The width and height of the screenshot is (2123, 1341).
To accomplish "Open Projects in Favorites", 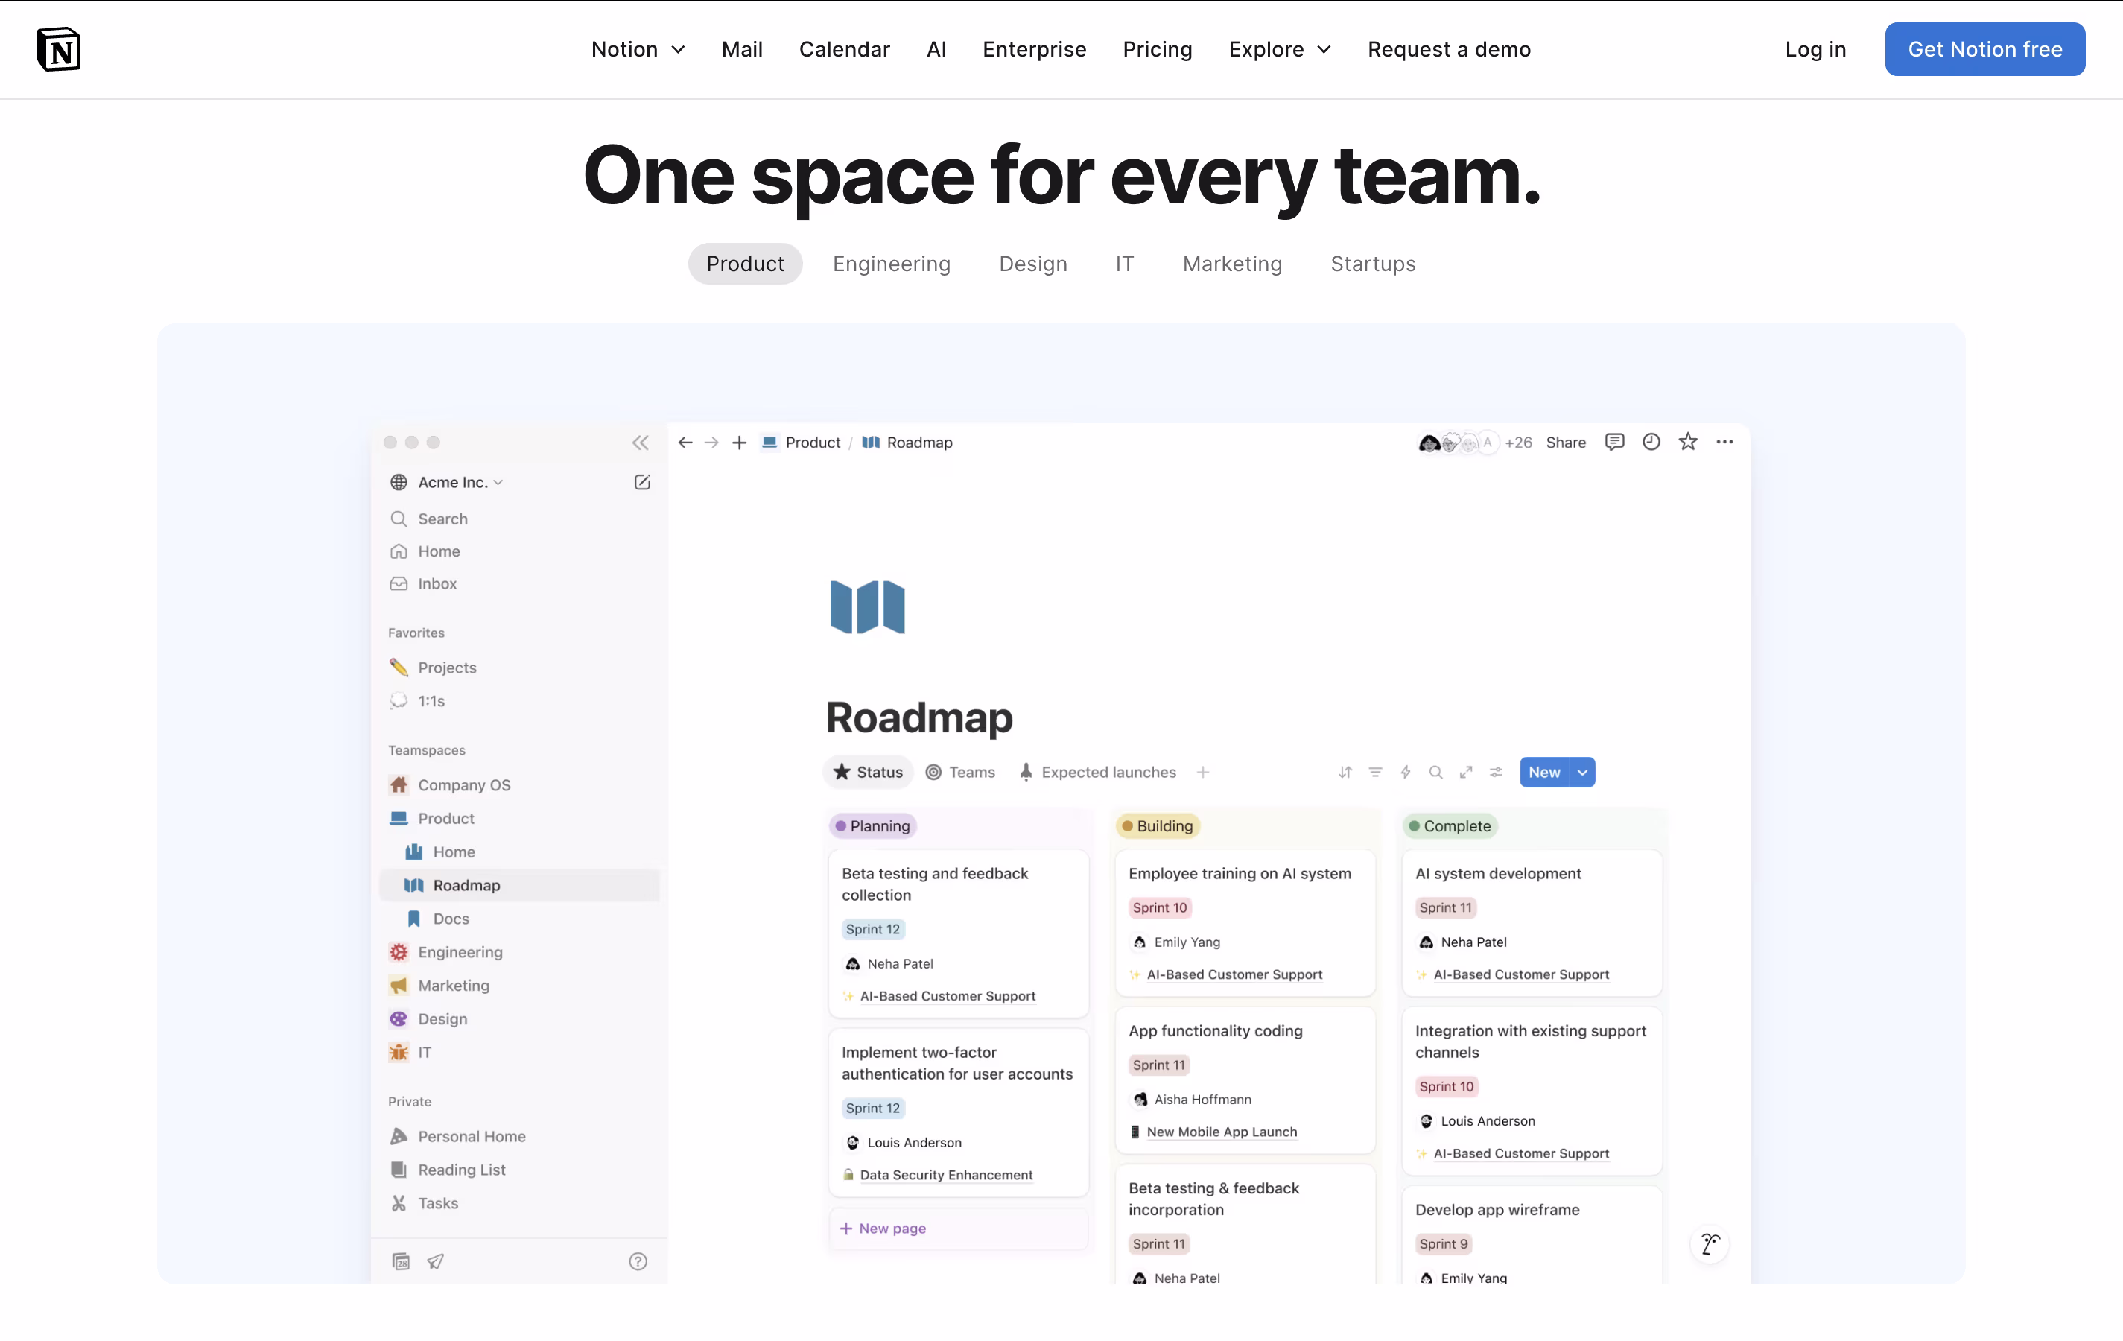I will tap(519, 668).
